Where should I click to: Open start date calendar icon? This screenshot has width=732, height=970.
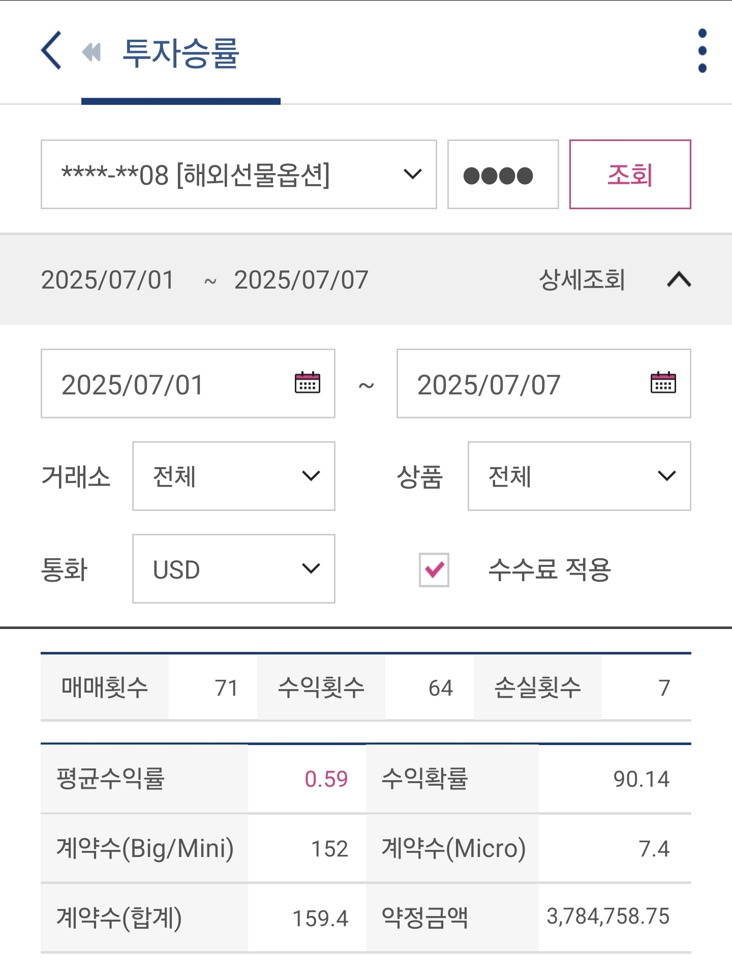[308, 383]
